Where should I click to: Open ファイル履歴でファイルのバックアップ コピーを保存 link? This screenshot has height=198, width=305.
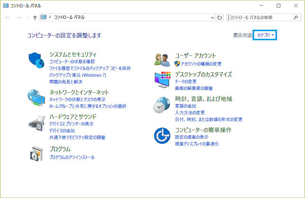pos(90,68)
